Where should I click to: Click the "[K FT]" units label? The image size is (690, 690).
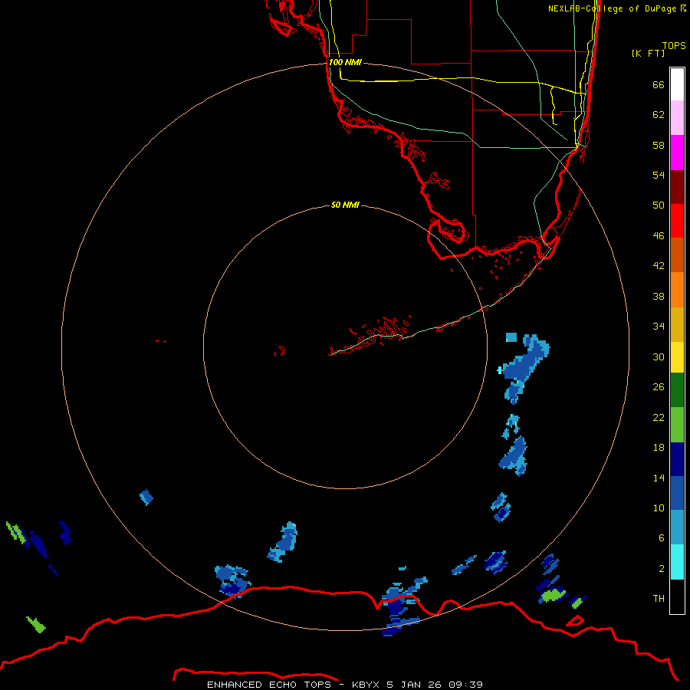point(648,53)
